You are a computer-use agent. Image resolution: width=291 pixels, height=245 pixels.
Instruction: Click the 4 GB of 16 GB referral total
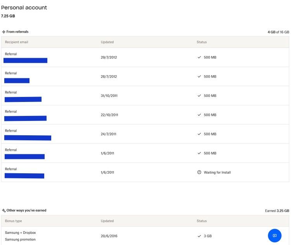278,32
